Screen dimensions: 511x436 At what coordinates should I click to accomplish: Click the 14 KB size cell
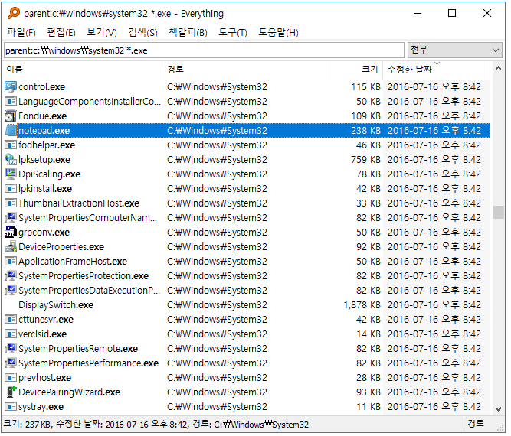click(x=369, y=334)
